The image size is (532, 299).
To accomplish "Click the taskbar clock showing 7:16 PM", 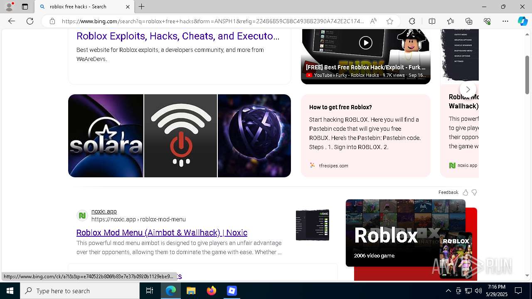I will 497,291.
